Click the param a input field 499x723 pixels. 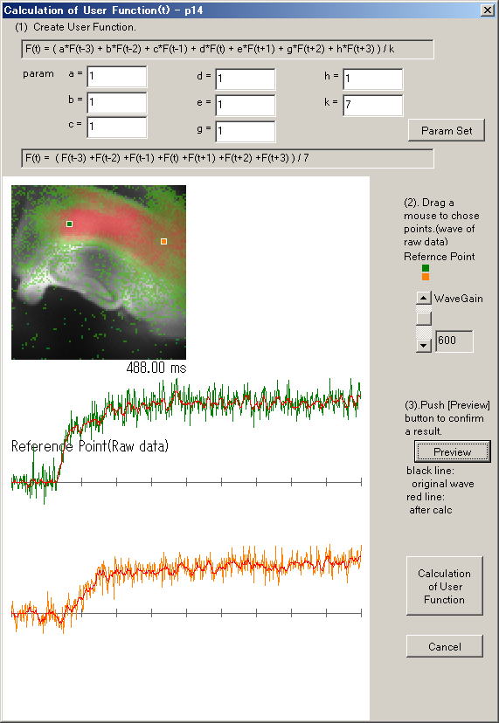[117, 77]
